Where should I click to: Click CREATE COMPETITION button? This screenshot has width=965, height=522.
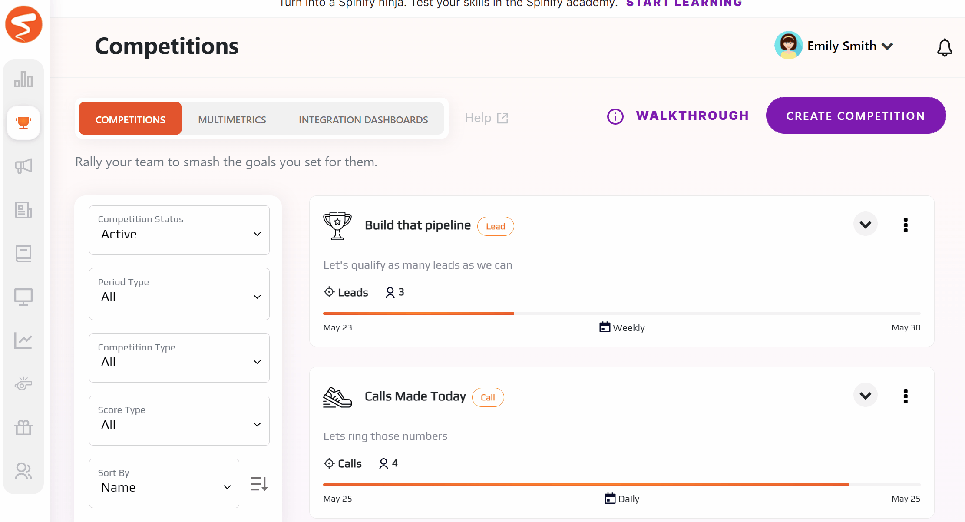[855, 116]
